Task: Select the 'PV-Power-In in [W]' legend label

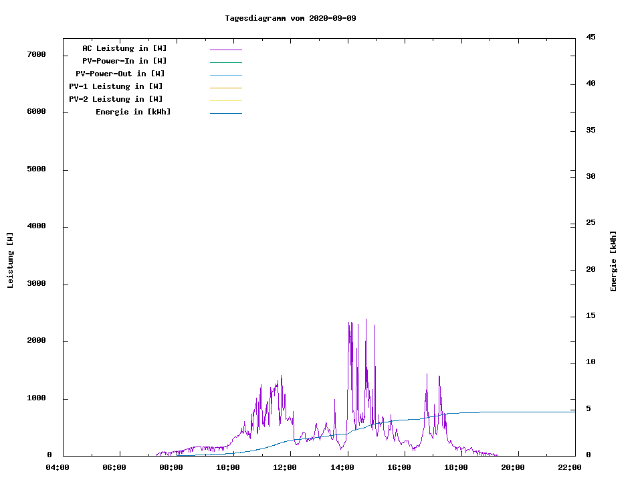Action: [x=124, y=61]
